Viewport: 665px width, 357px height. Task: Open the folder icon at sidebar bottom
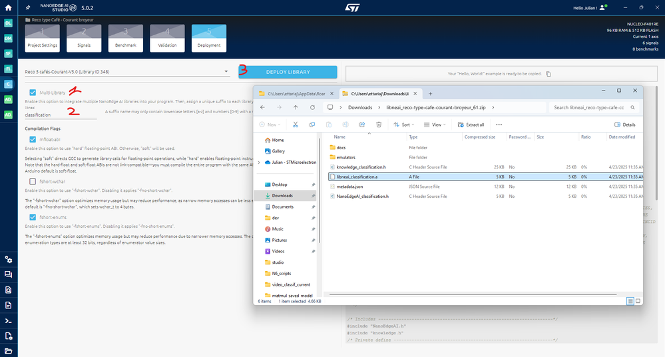click(x=8, y=351)
